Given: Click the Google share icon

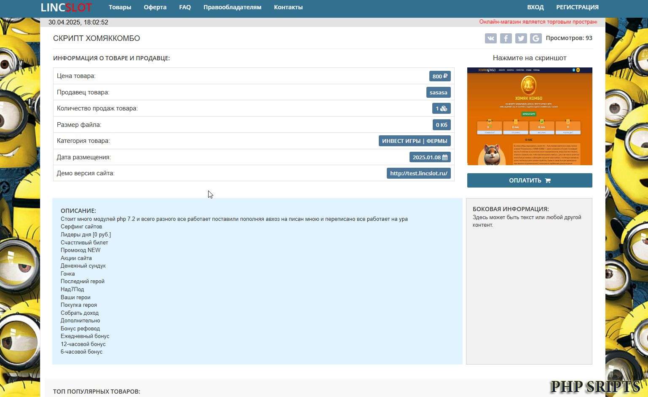Looking at the screenshot, I should (536, 38).
